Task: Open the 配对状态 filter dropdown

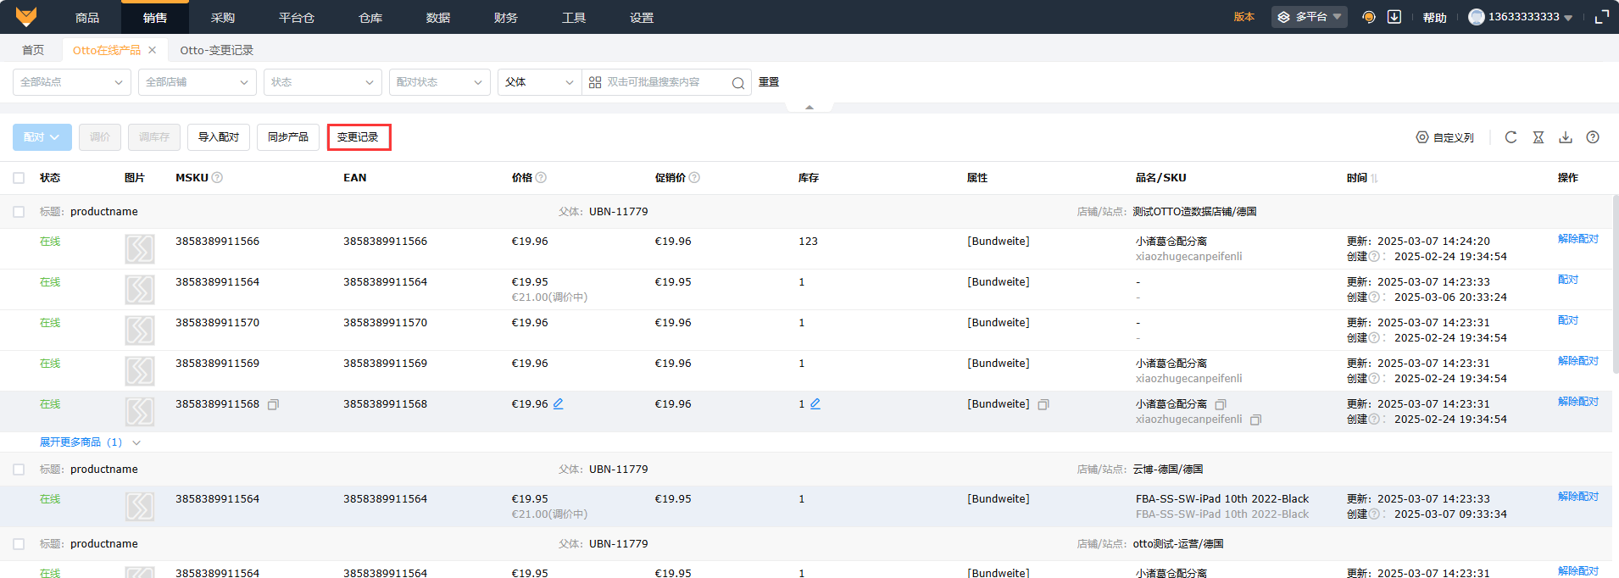Action: (439, 82)
